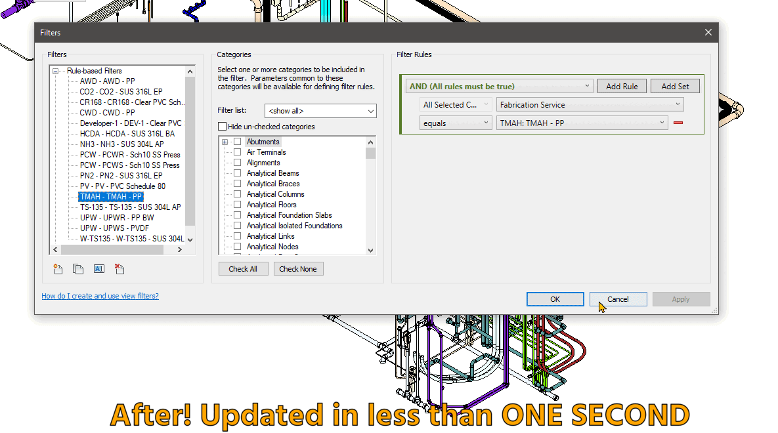Open the view filters help link
This screenshot has height=433, width=778.
100,296
